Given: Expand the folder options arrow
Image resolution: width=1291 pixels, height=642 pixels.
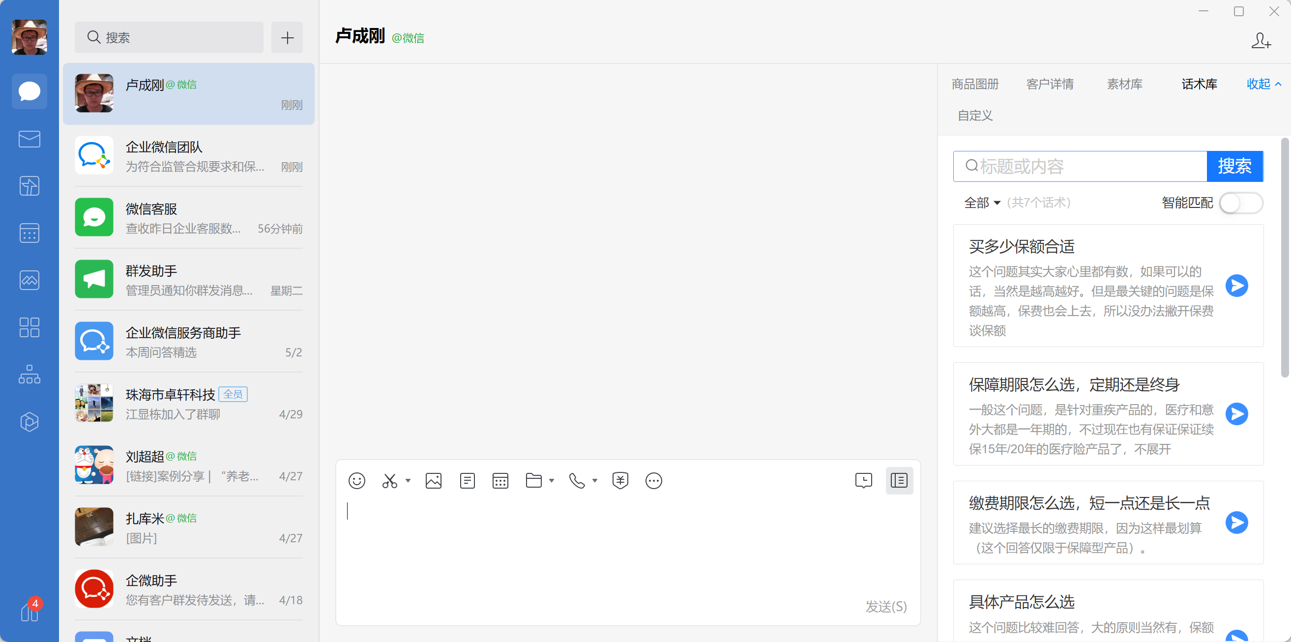Looking at the screenshot, I should (552, 481).
